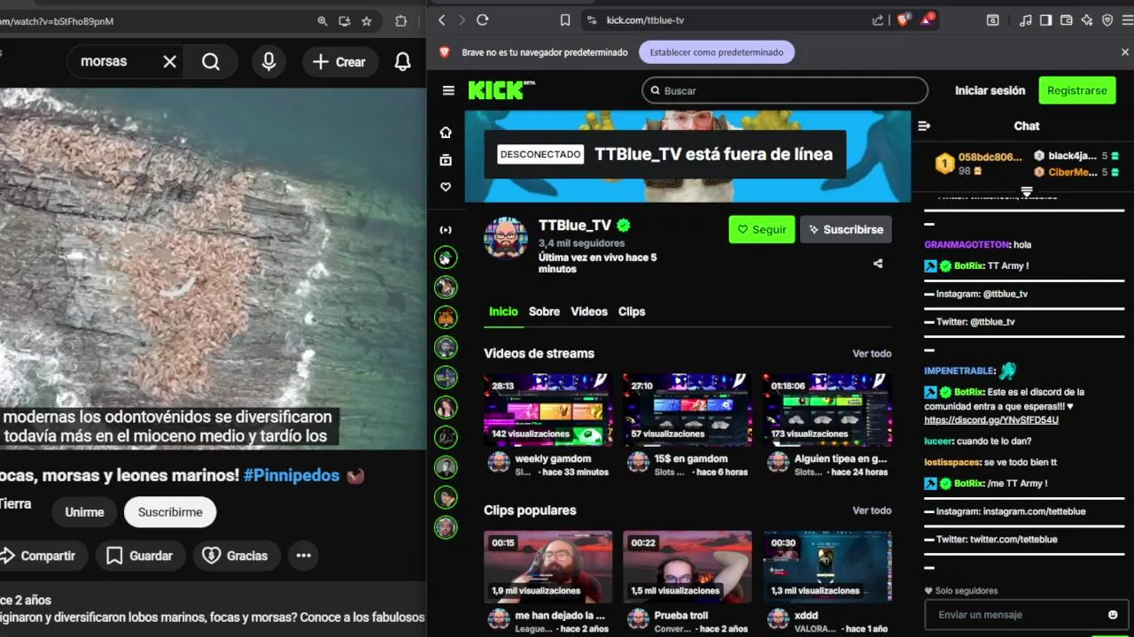1134x637 pixels.
Task: Focus the Kick Buscar search field
Action: pyautogui.click(x=785, y=90)
